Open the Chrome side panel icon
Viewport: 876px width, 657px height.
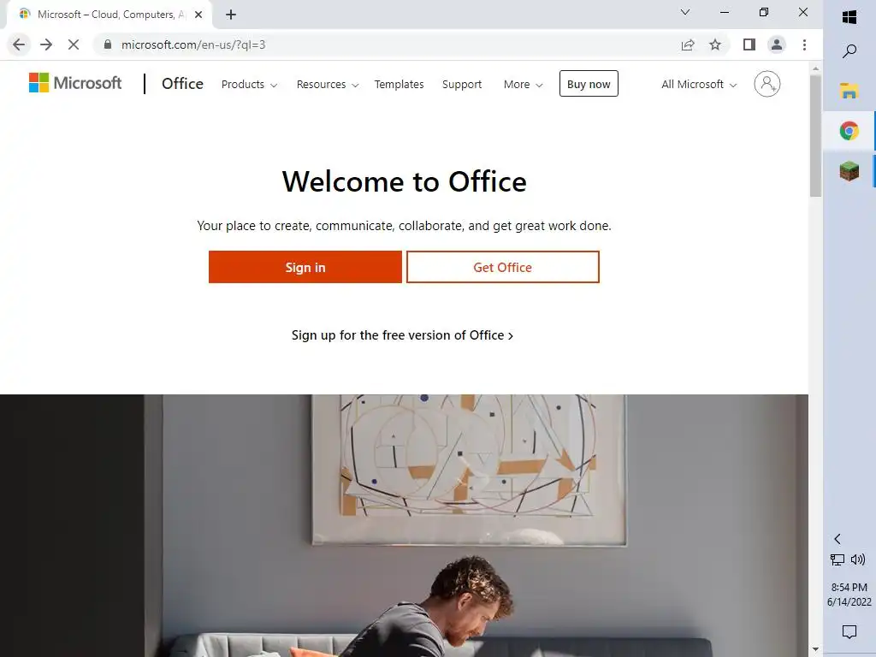coord(749,44)
